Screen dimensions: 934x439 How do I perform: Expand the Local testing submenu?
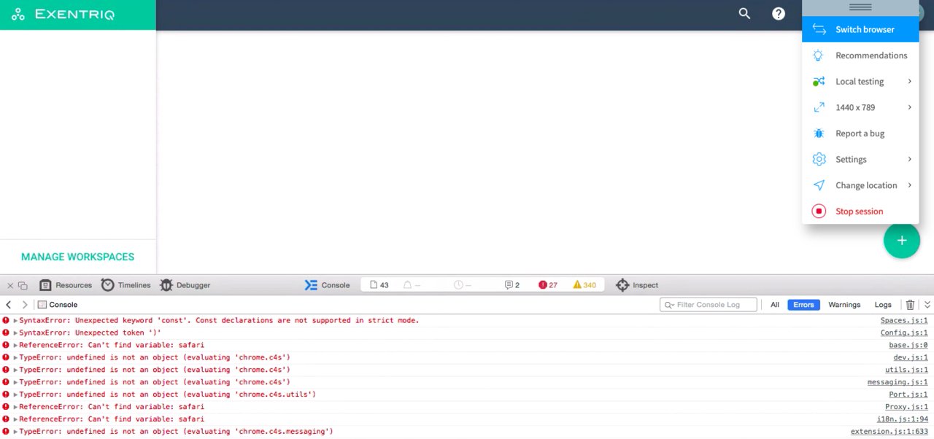pyautogui.click(x=860, y=82)
